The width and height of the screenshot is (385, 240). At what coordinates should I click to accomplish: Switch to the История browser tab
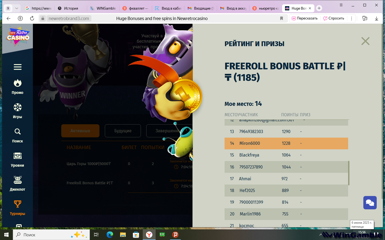click(71, 8)
